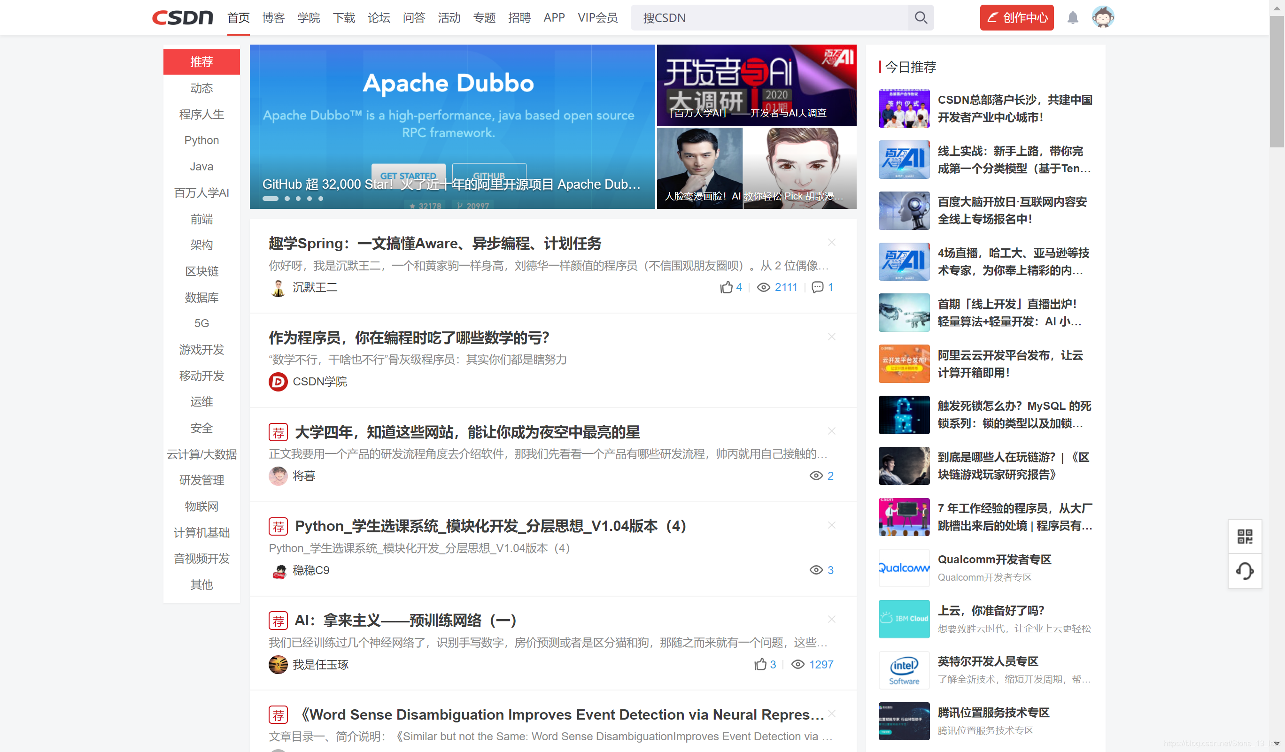Like the 趣学Spring article
The height and width of the screenshot is (752, 1285).
726,287
